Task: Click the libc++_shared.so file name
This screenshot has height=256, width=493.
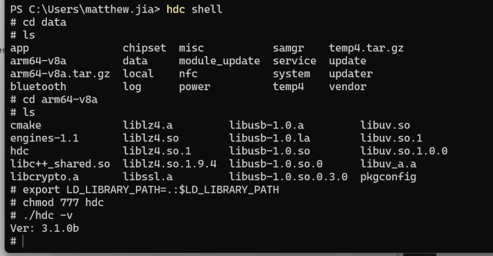Action: coord(60,164)
